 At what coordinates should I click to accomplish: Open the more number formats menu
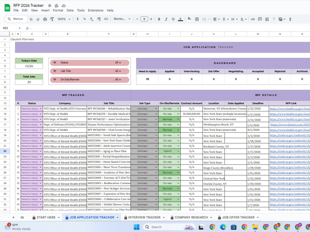point(106,19)
